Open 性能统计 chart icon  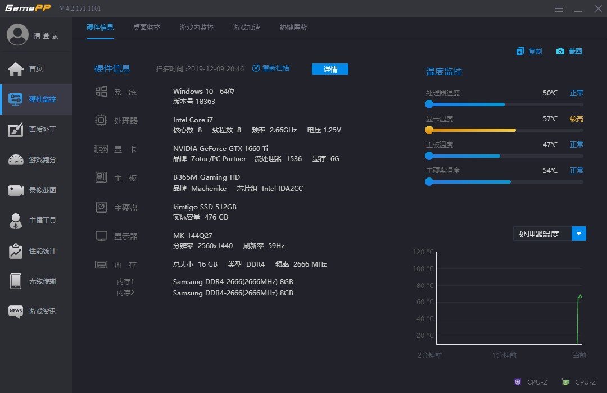(16, 250)
